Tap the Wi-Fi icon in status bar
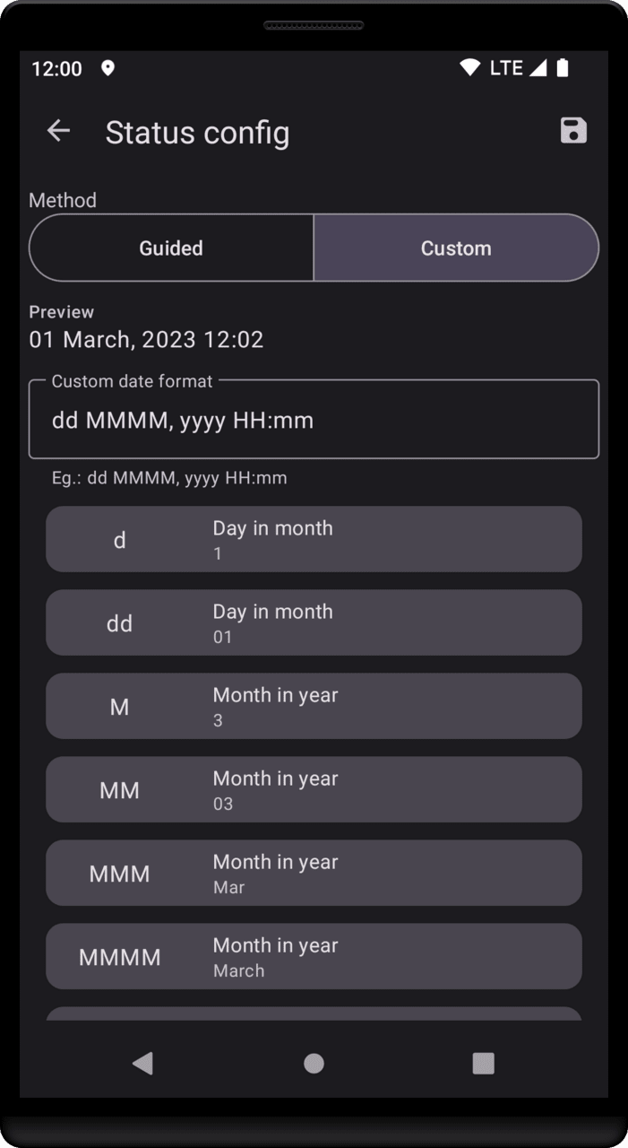This screenshot has width=628, height=1148. click(469, 68)
